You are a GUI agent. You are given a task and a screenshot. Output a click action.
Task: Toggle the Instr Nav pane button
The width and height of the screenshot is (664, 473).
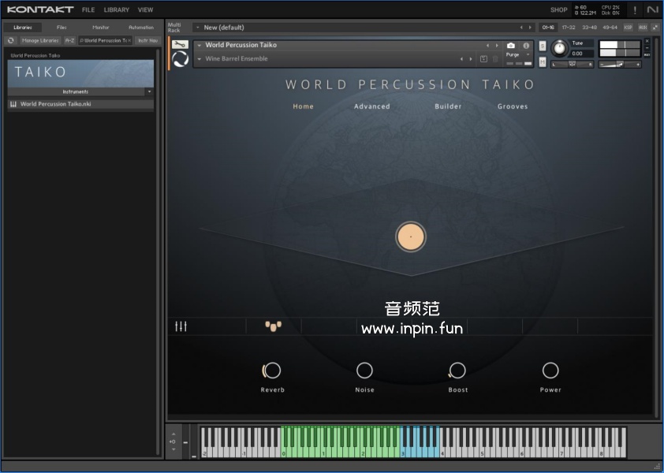(x=147, y=40)
